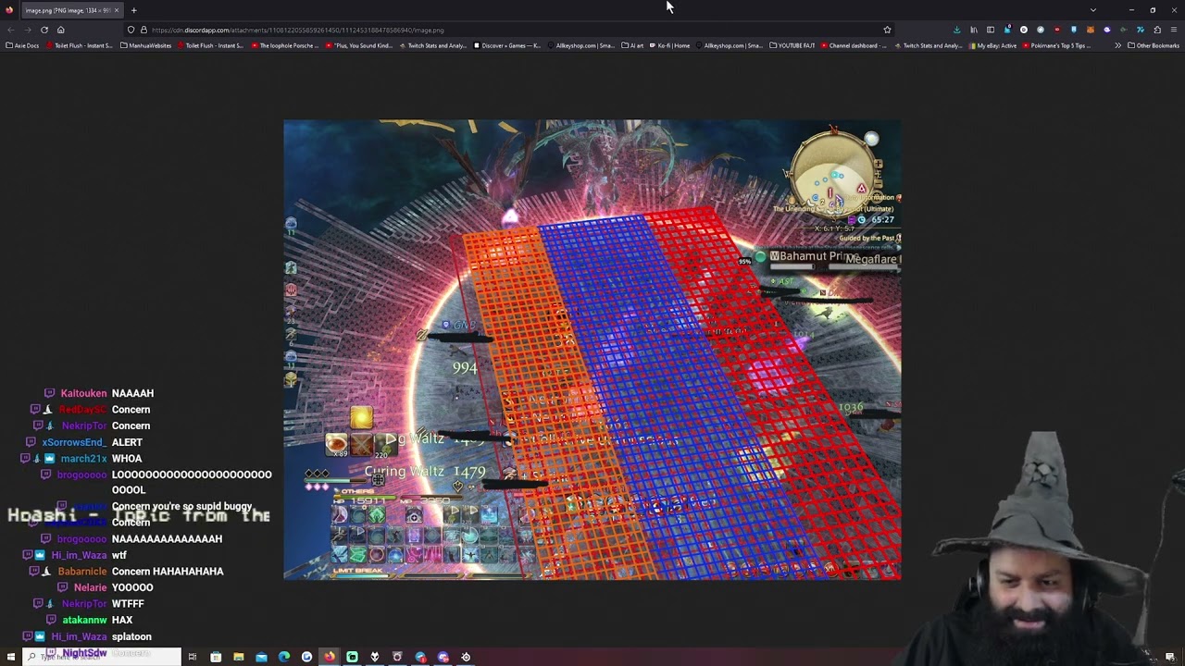Open the ManhuaWebsites bookmark folder

(146, 45)
